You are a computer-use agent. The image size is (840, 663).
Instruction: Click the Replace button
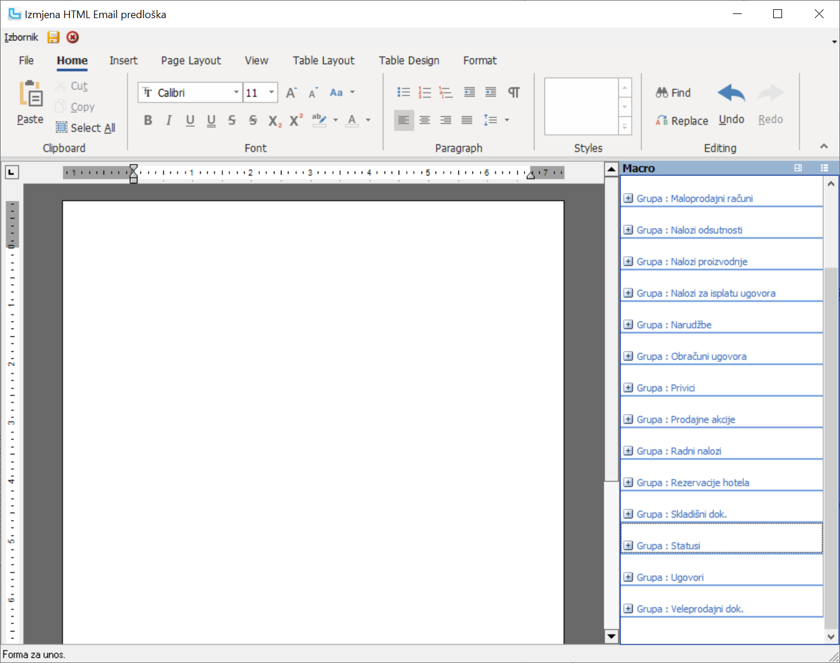(x=682, y=120)
